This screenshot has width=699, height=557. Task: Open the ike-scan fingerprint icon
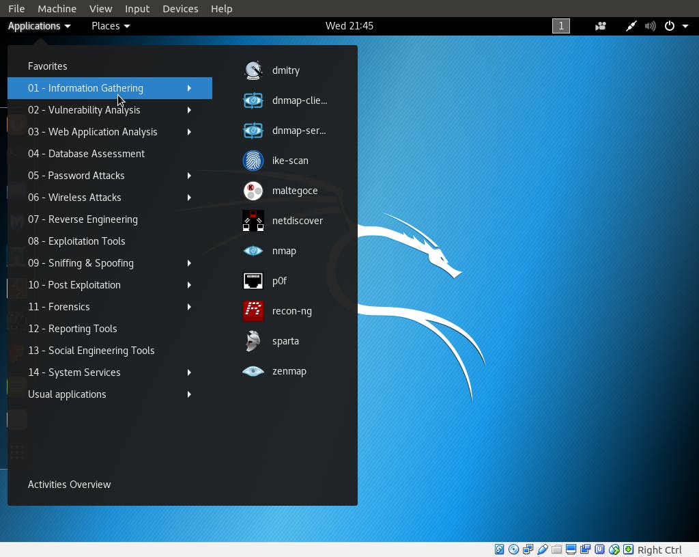tap(253, 161)
